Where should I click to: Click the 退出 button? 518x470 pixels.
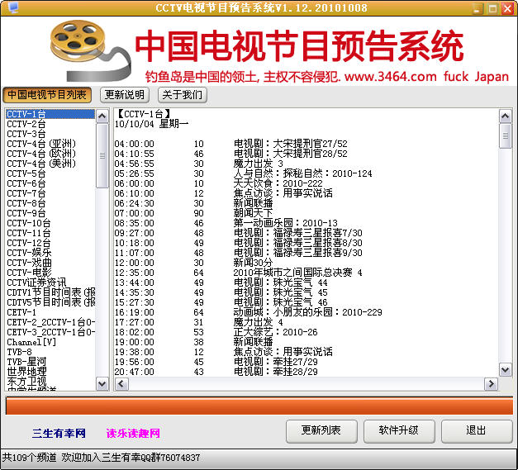point(477,431)
